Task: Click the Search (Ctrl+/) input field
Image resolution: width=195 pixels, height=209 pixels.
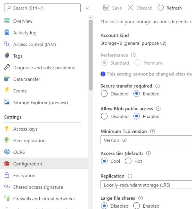Action: tap(42, 8)
